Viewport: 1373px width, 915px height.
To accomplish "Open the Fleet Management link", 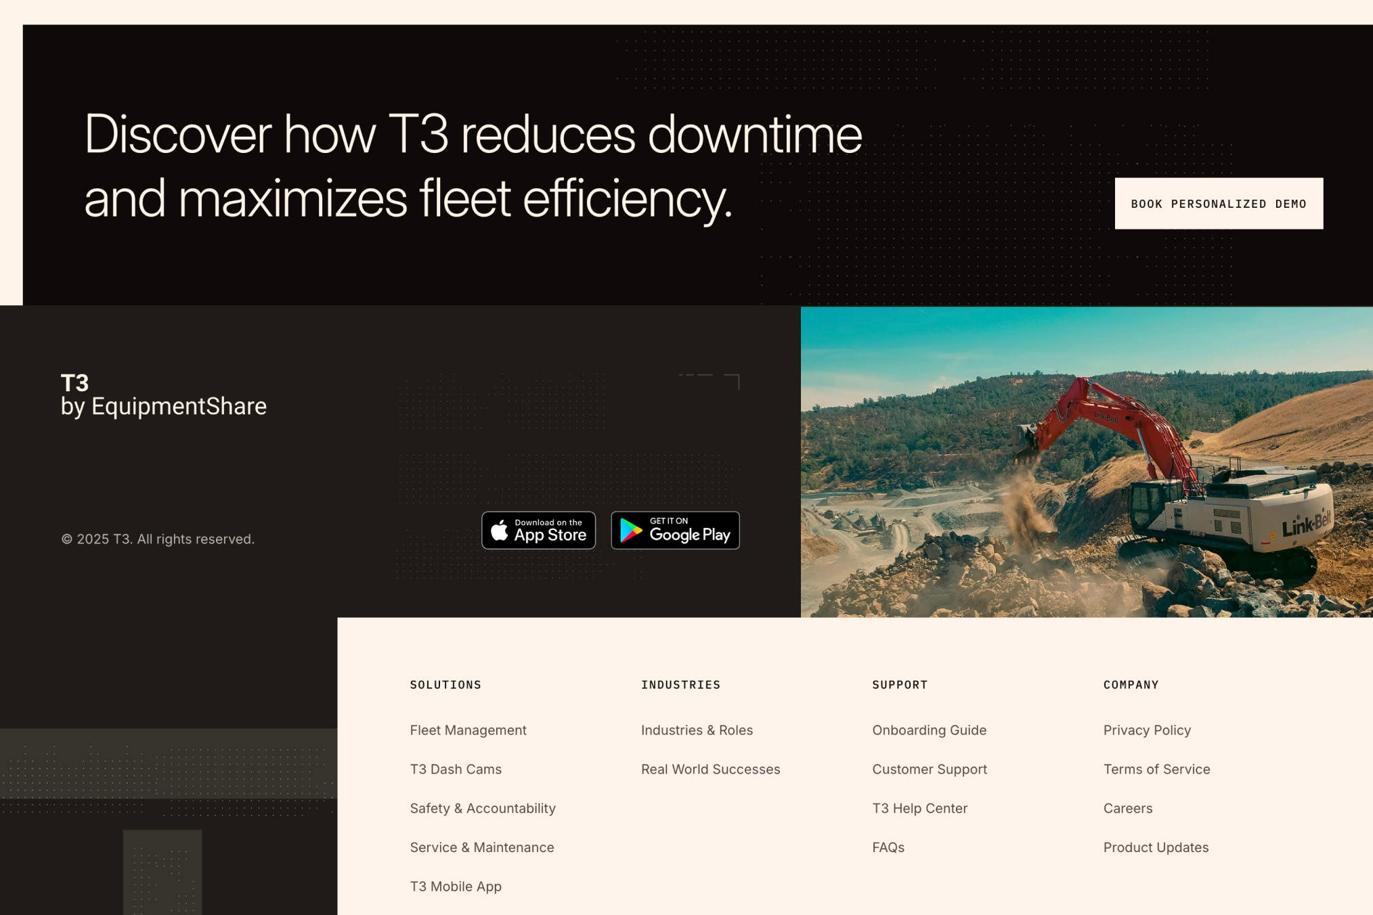I will (468, 730).
